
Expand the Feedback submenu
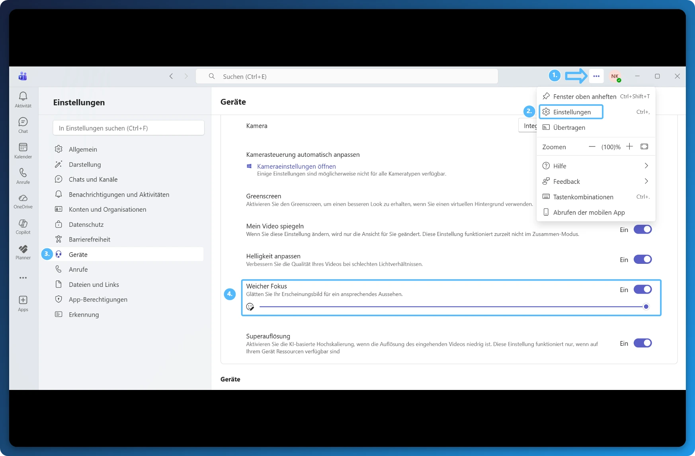click(595, 181)
